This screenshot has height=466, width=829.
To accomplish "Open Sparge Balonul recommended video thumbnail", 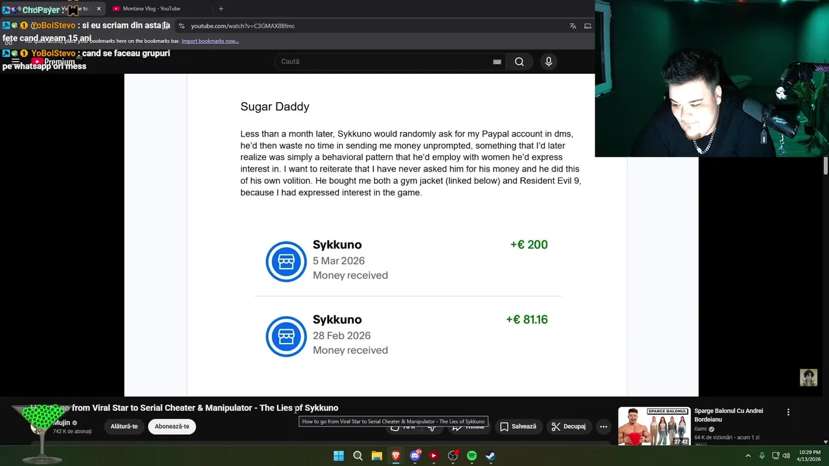I will (654, 426).
